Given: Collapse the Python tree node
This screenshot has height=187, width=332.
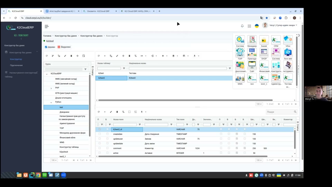Looking at the screenshot, I should coord(51,102).
